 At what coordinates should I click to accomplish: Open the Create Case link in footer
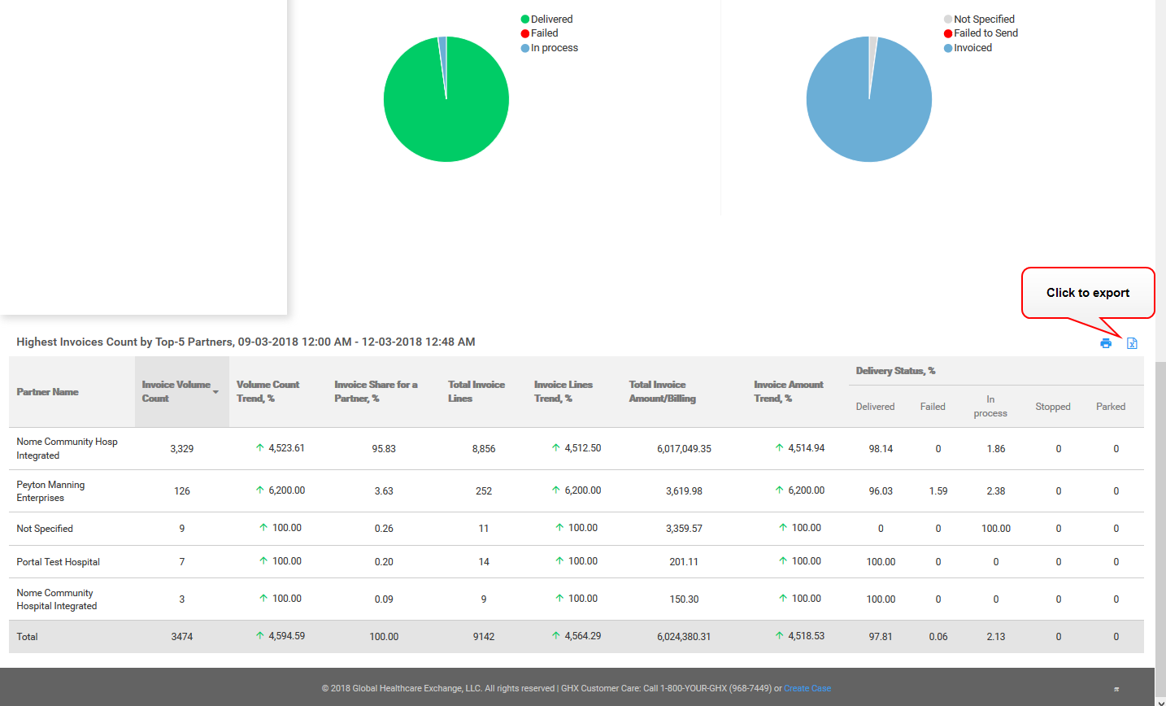[x=807, y=688]
